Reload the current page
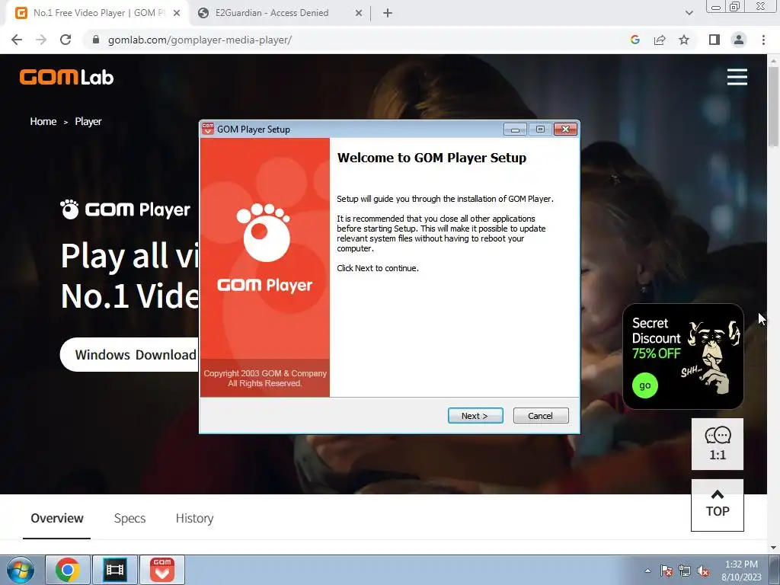This screenshot has width=780, height=585. [66, 40]
